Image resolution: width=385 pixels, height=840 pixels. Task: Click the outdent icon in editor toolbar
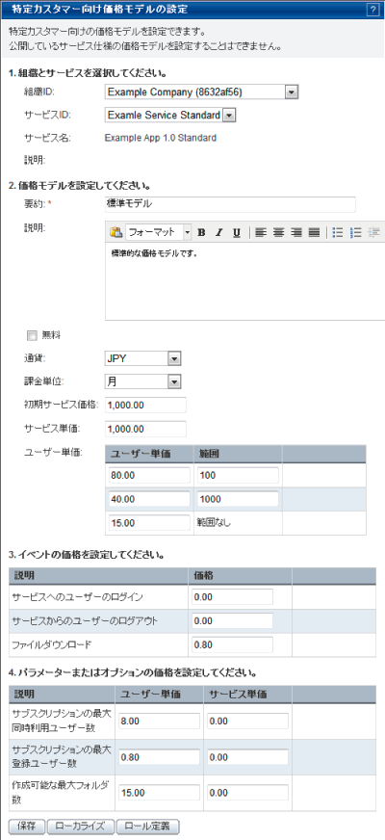coord(374,232)
